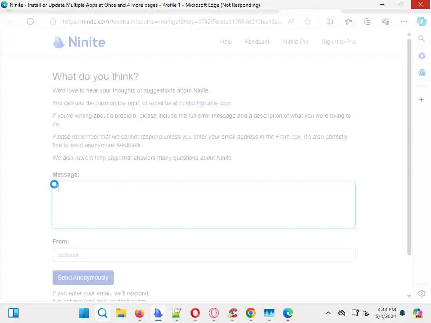Viewport: 431px width, 323px height.
Task: Open sidebar settings gear icon
Action: pos(421,294)
